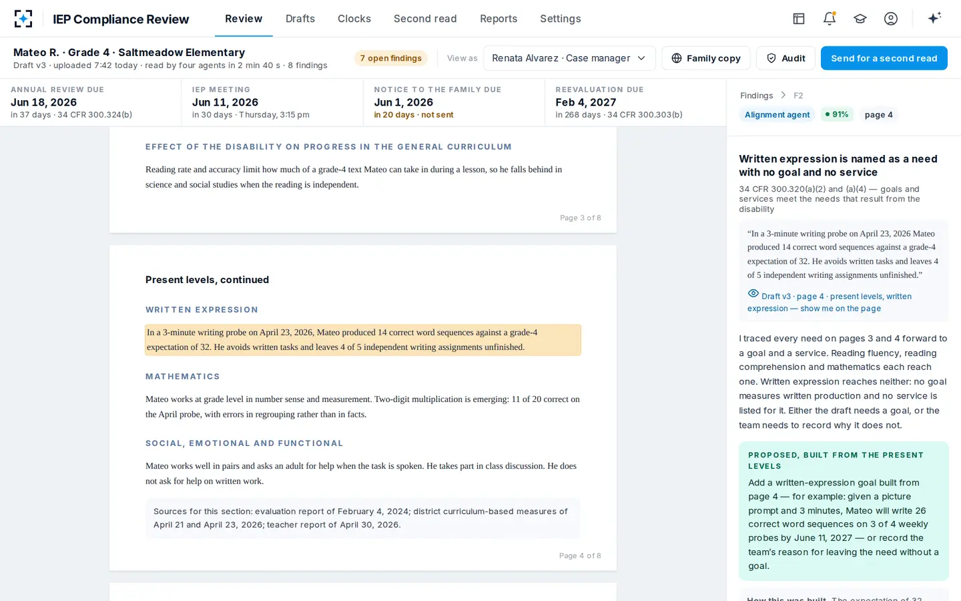Click the Present levels, continued heading

coord(207,280)
